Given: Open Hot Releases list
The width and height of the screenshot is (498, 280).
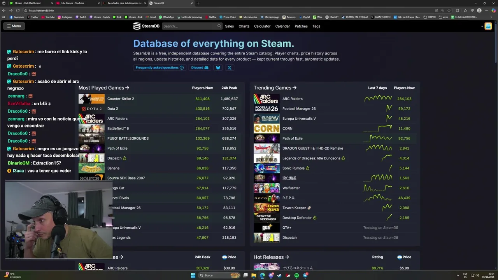Looking at the screenshot, I should pos(271,257).
